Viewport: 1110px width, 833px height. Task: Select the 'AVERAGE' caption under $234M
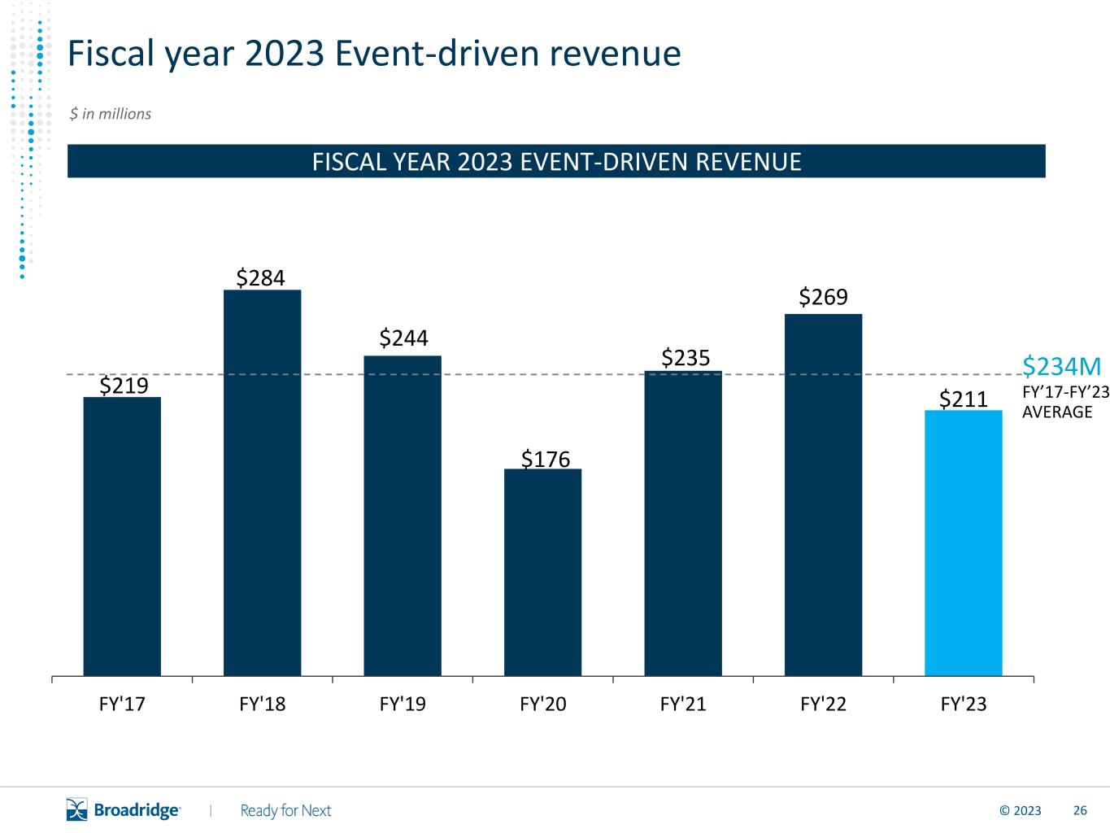coord(1057,412)
